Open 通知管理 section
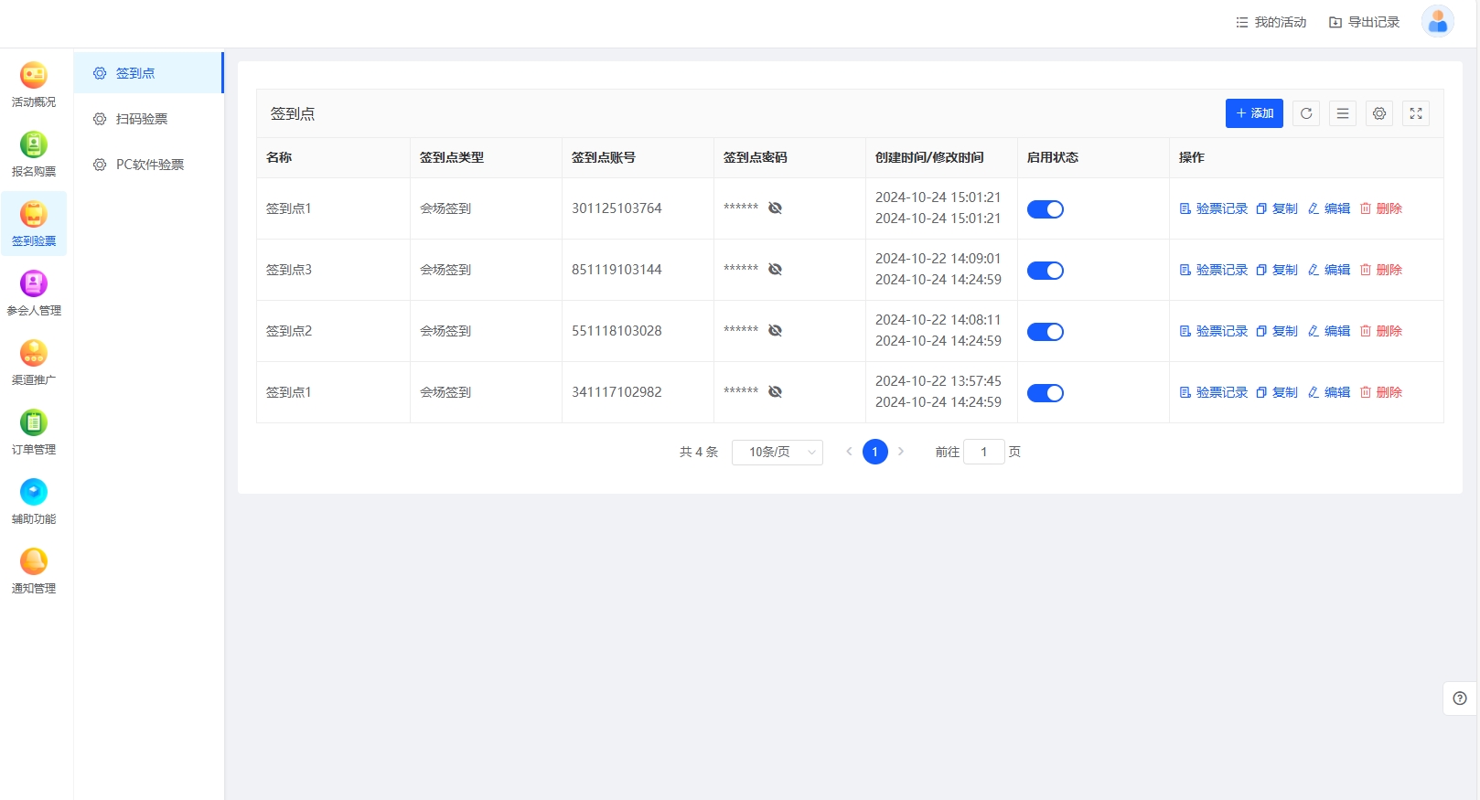 click(34, 571)
